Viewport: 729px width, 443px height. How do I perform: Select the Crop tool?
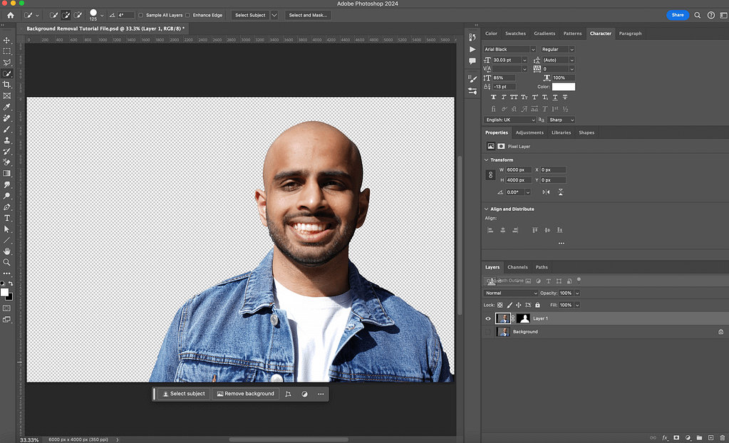7,85
